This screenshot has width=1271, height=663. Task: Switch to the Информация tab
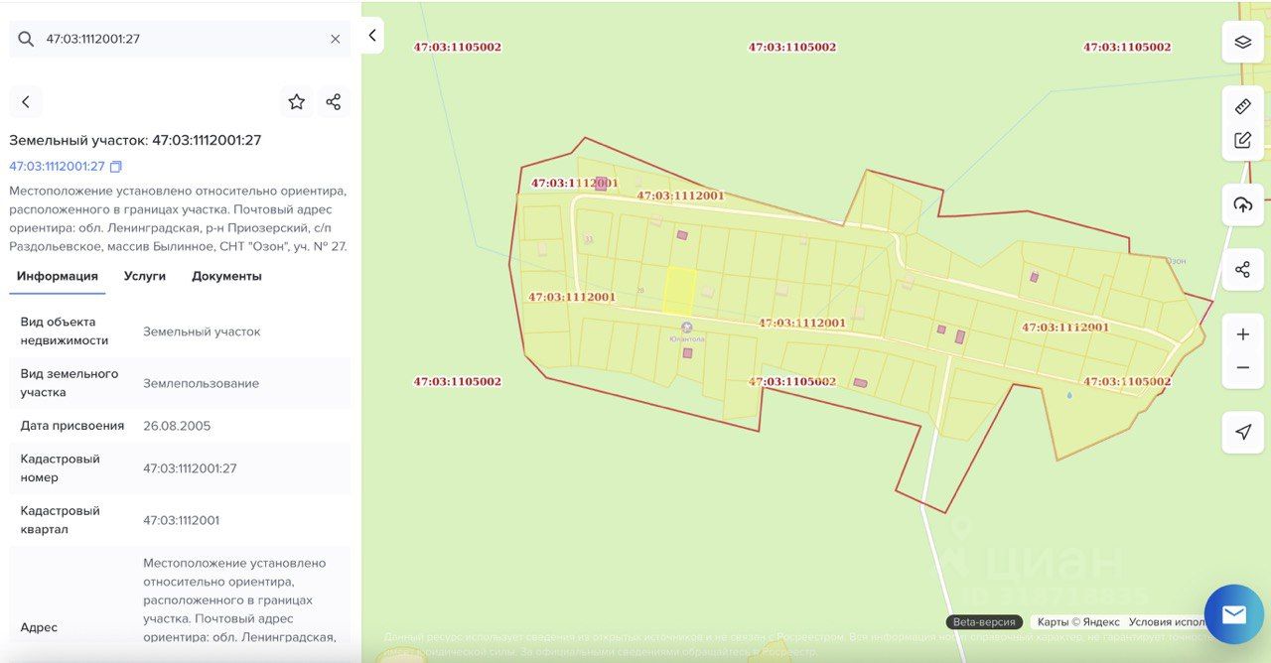pos(58,276)
